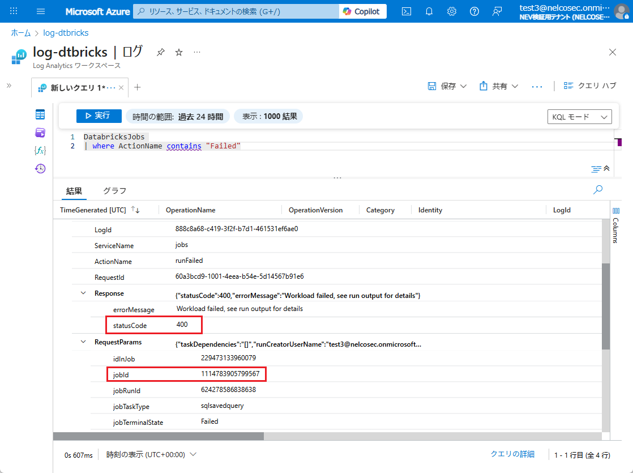The width and height of the screenshot is (633, 473).
Task: Click the tables icon in left sidebar
Action: click(40, 115)
